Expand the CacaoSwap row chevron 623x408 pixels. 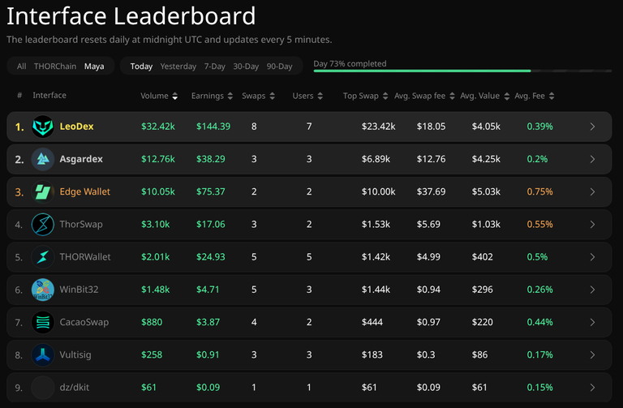tap(592, 322)
